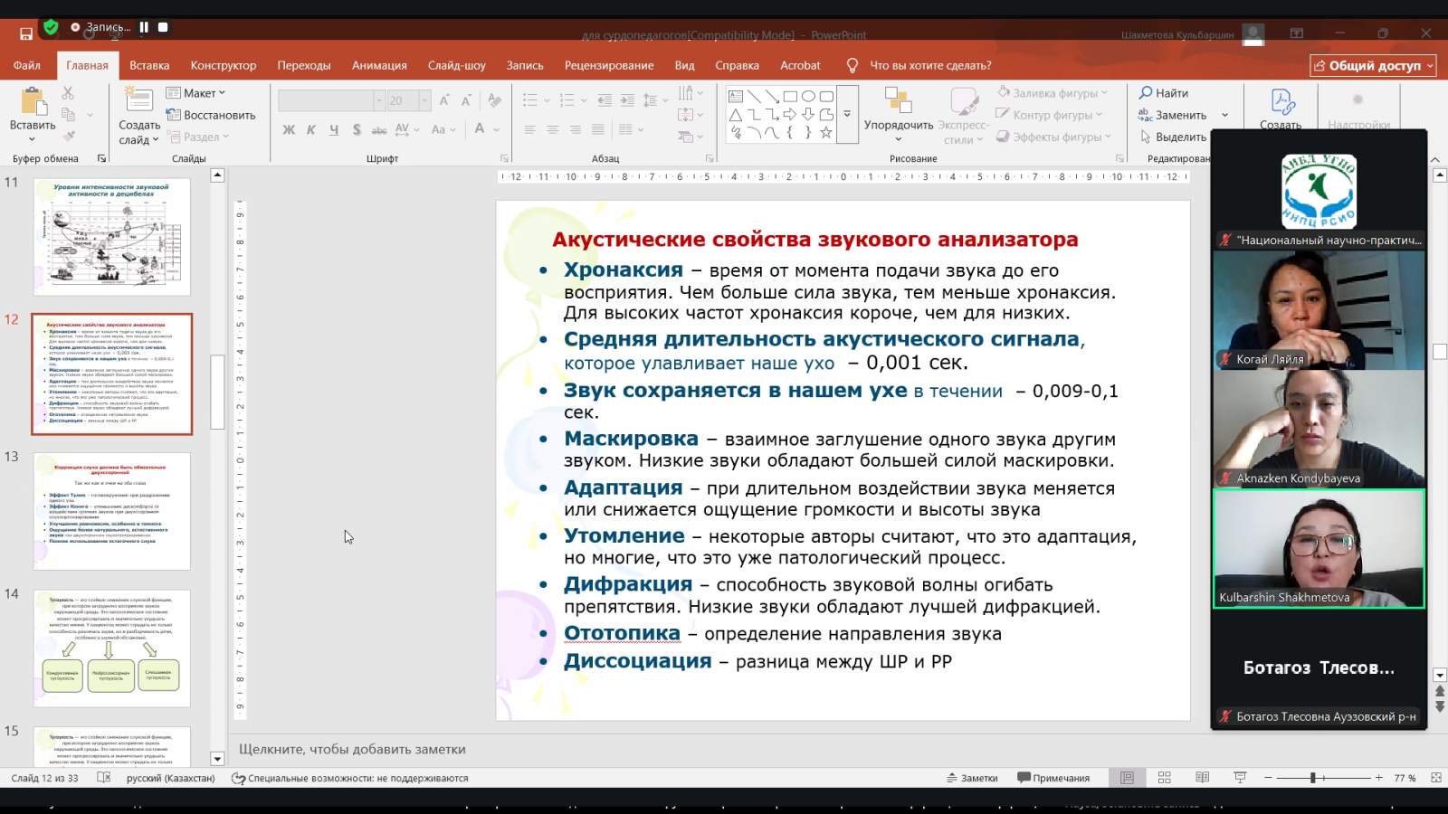Create a new slide (Создать слайд)

click(138, 101)
